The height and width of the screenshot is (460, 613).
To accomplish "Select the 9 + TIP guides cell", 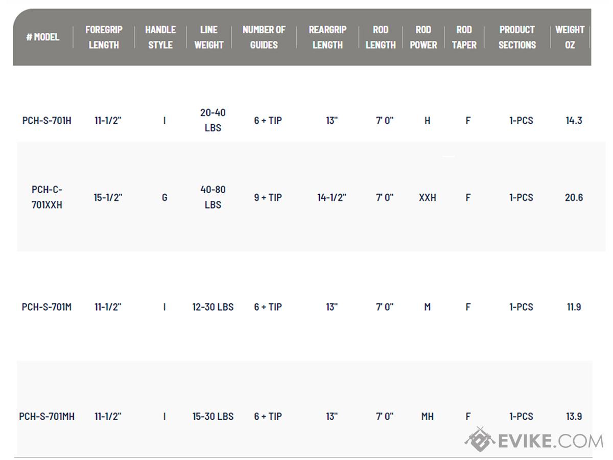I will (x=268, y=197).
